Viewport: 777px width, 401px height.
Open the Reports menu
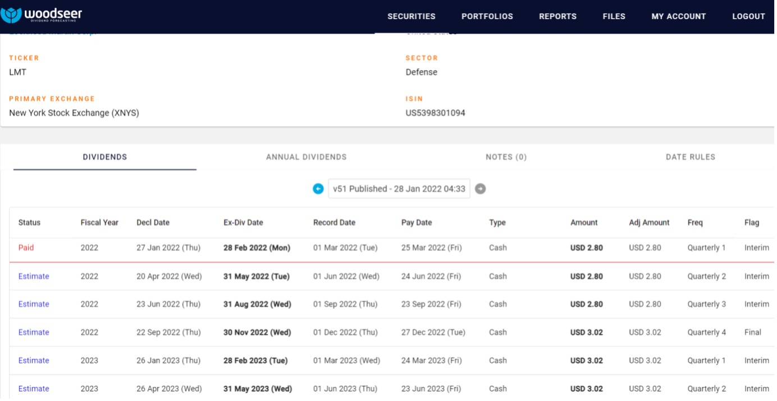557,17
